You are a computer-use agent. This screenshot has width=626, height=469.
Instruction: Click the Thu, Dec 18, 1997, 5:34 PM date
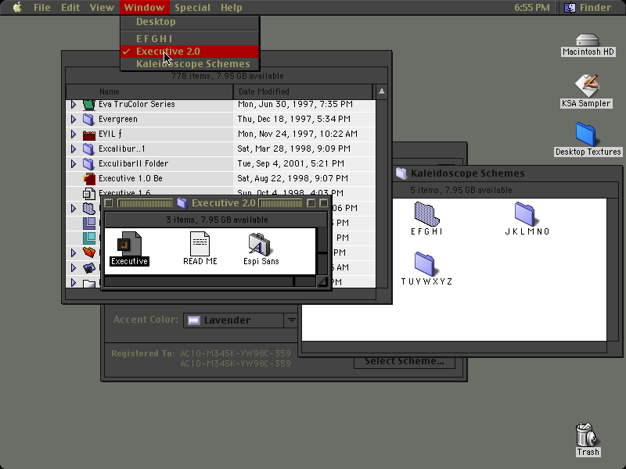tap(294, 120)
